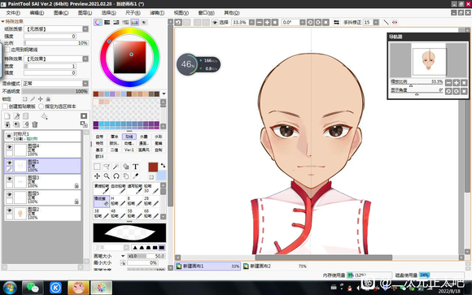The image size is (472, 295).
Task: Hide 图层4 using its eye icon
Action: (9, 147)
